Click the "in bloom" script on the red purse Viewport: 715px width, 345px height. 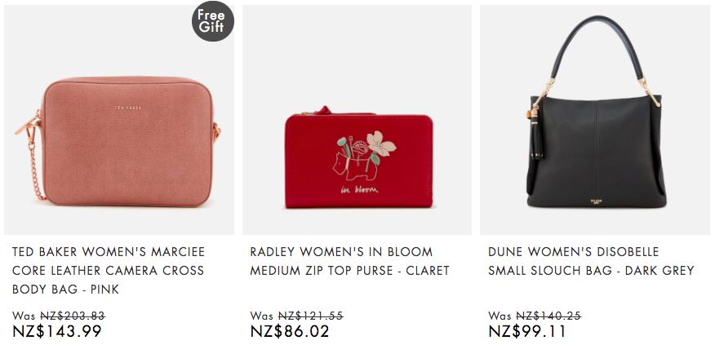click(x=359, y=189)
